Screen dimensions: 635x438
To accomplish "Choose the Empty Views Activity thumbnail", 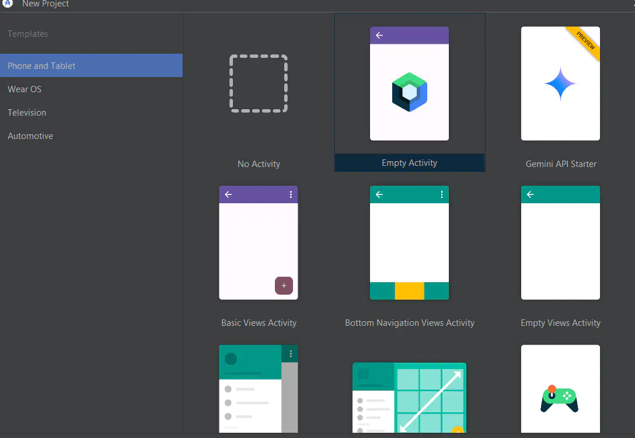I will 560,243.
